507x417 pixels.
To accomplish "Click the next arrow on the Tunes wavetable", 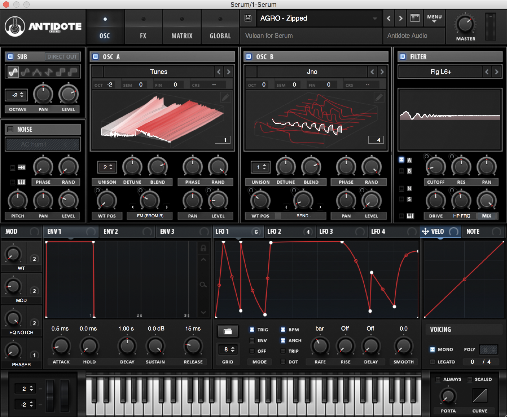I will 229,72.
